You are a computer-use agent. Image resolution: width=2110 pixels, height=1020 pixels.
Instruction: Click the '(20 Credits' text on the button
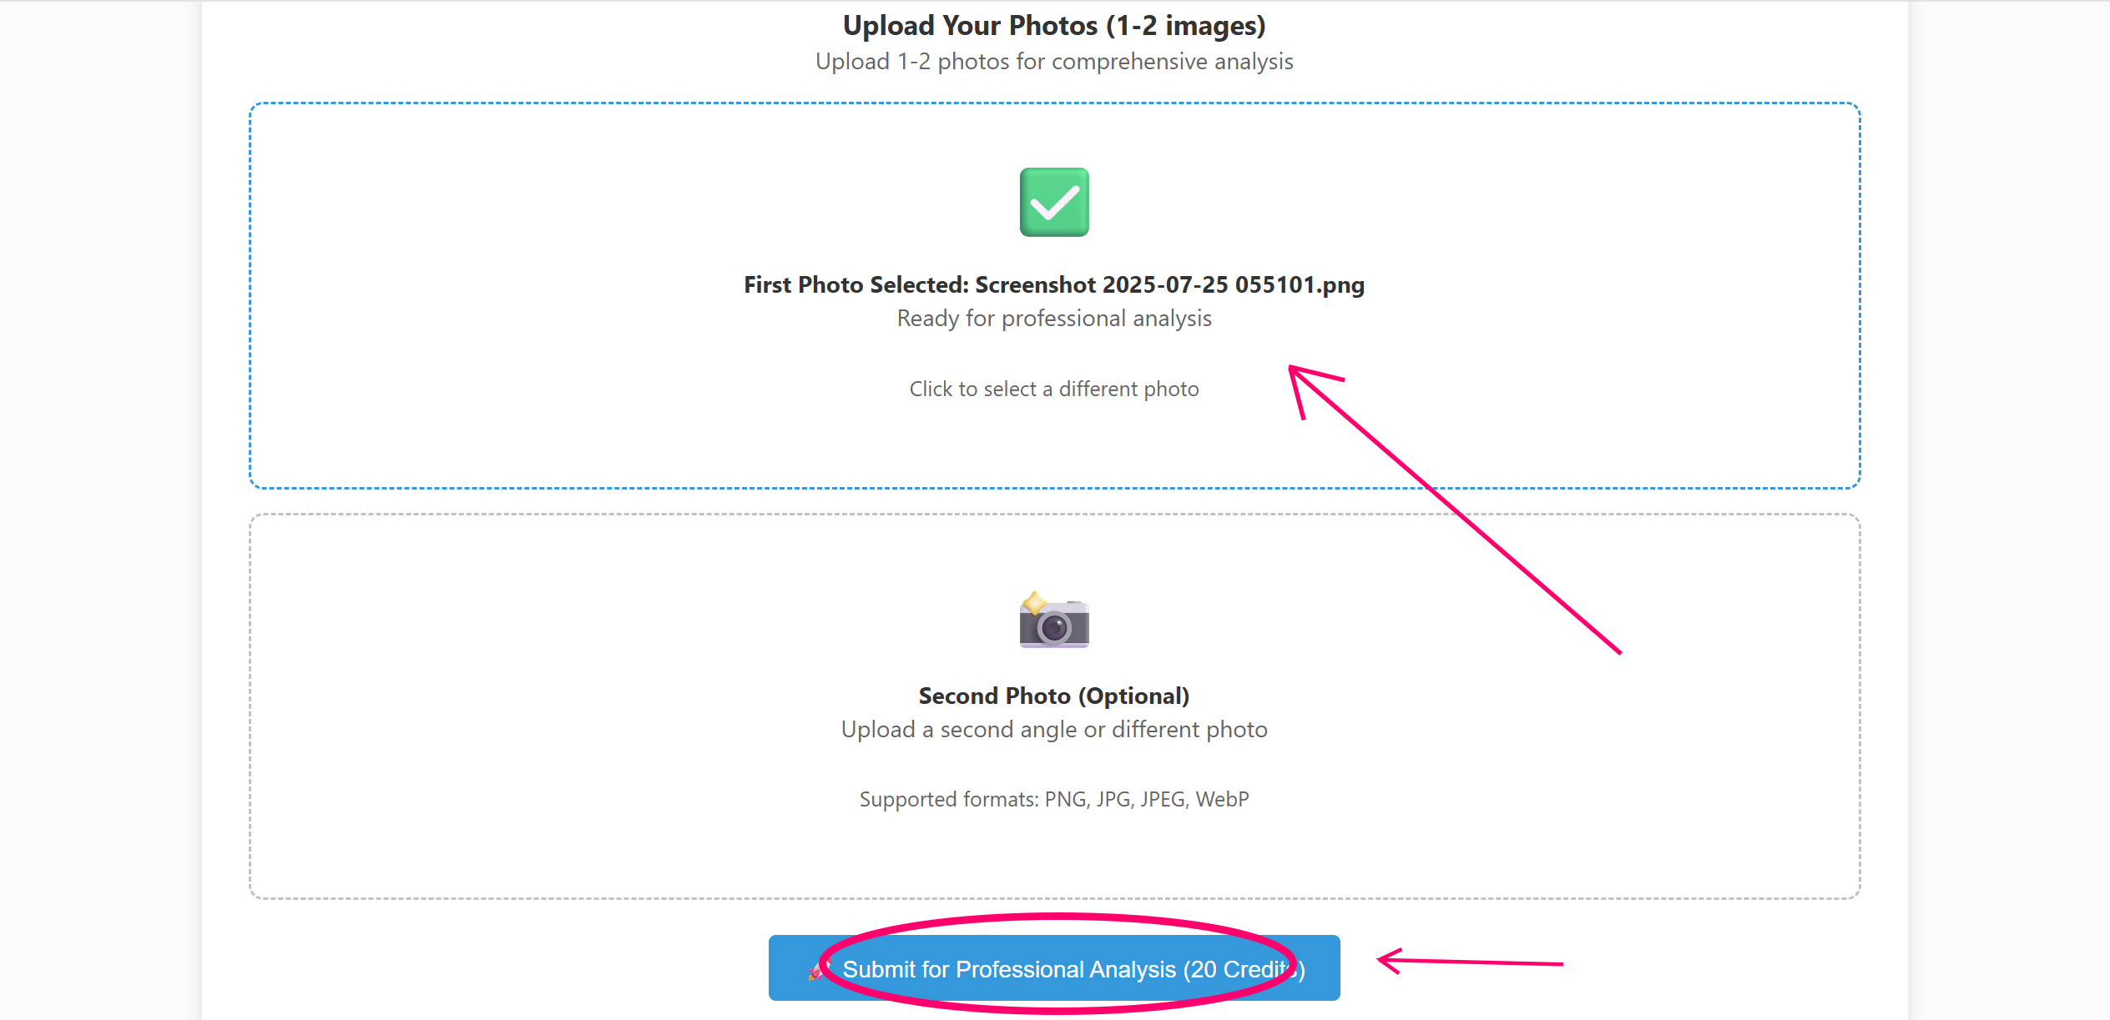coord(1240,969)
